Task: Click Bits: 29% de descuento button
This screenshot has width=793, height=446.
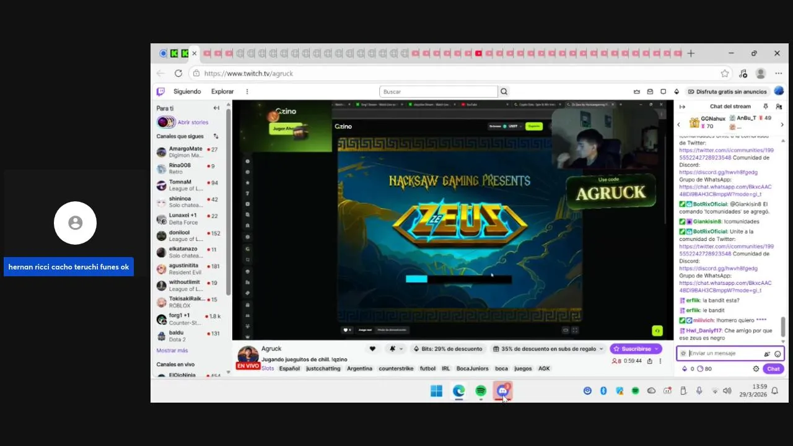Action: 447,349
